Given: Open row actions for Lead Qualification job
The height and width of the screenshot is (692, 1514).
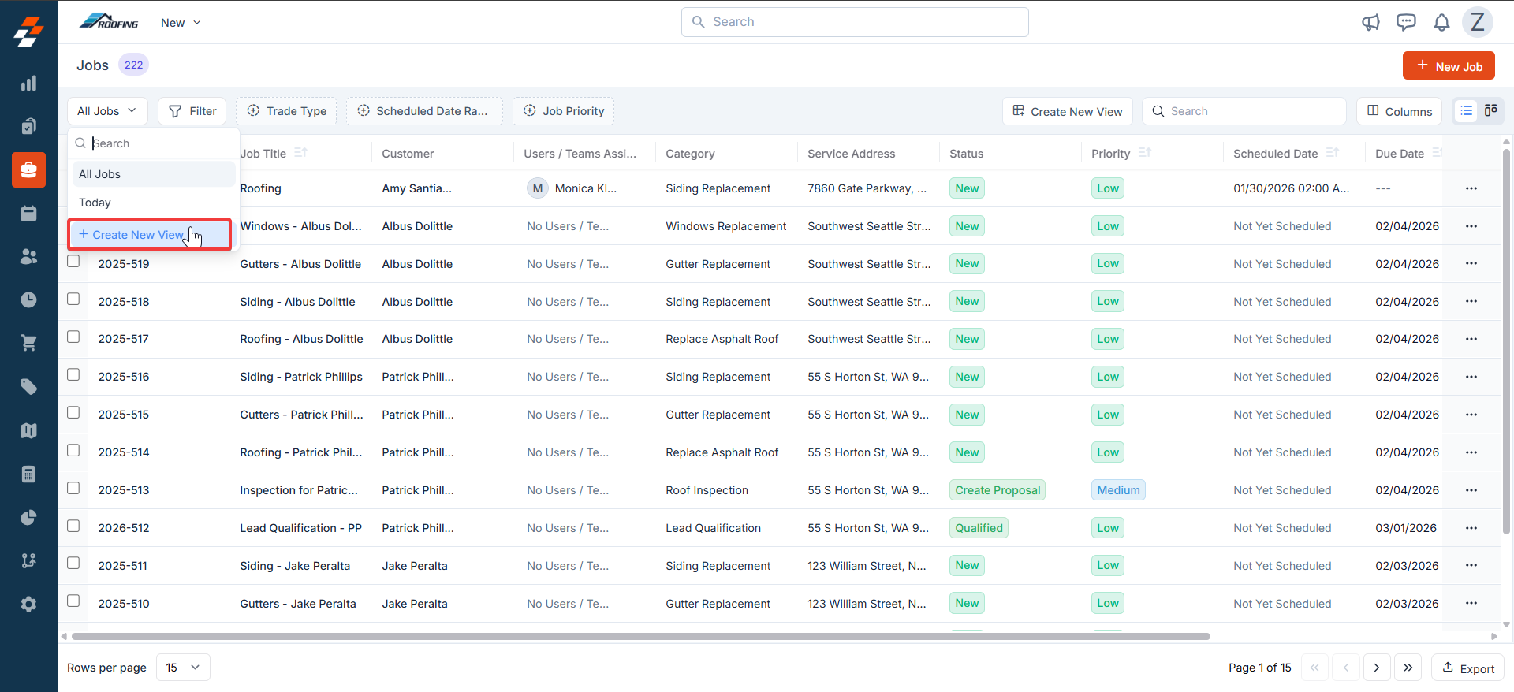Looking at the screenshot, I should point(1471,527).
